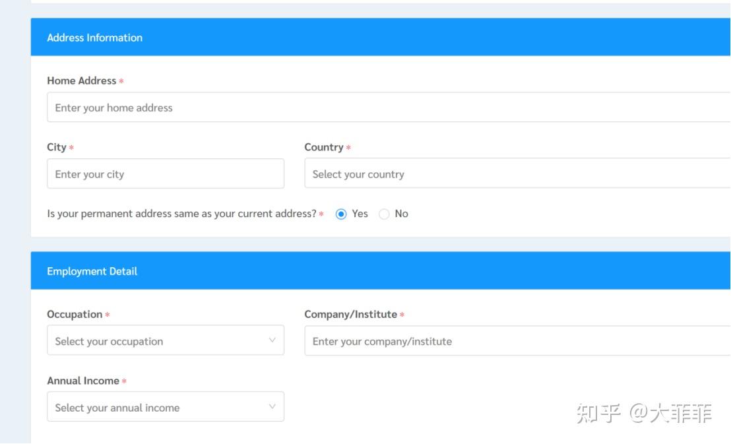Click the permanent address question text

coord(182,214)
